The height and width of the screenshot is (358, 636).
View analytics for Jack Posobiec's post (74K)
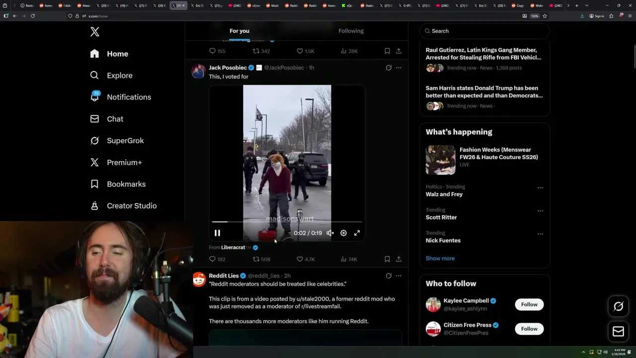pyautogui.click(x=349, y=259)
